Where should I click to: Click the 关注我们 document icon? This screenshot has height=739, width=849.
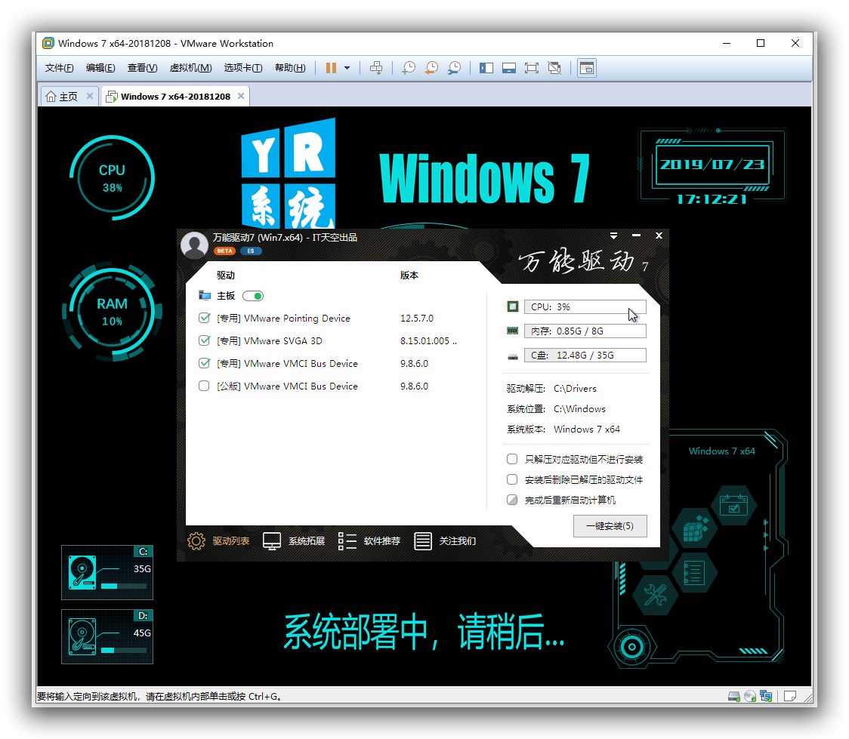(x=423, y=541)
